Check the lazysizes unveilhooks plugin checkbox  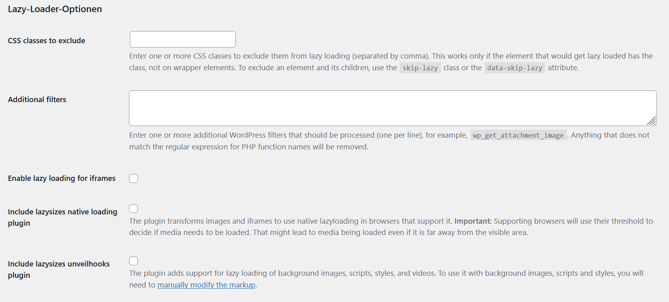[133, 261]
